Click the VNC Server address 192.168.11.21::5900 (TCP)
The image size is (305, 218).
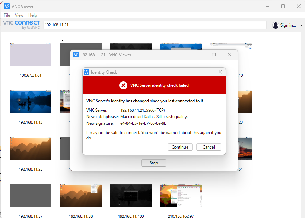click(x=143, y=110)
